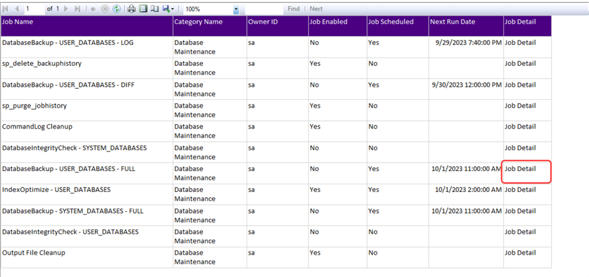Image resolution: width=589 pixels, height=277 pixels.
Task: Open Job Detail for IndexOptimize USER_DATABASES
Action: pyautogui.click(x=520, y=189)
